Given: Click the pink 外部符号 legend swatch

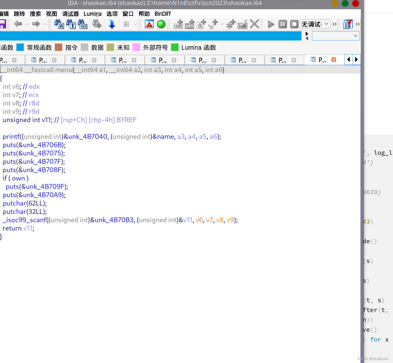Looking at the screenshot, I should click(x=136, y=47).
